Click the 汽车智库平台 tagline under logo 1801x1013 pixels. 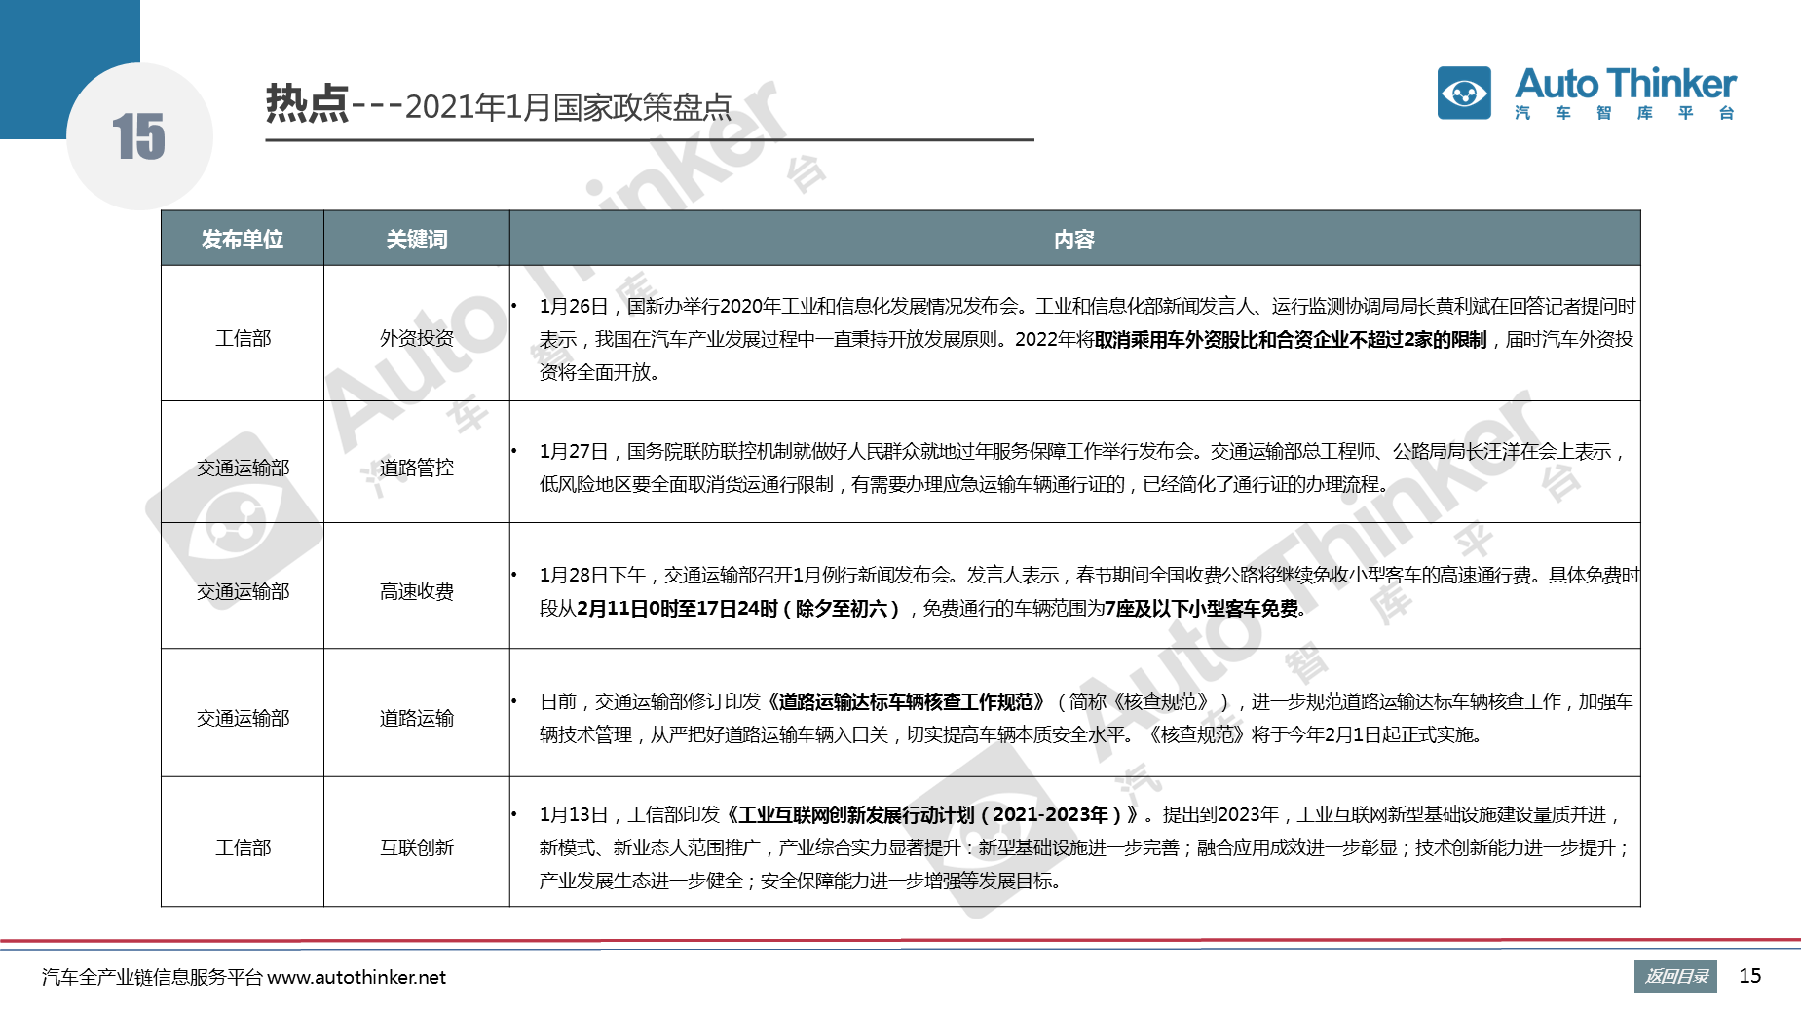(x=1625, y=113)
